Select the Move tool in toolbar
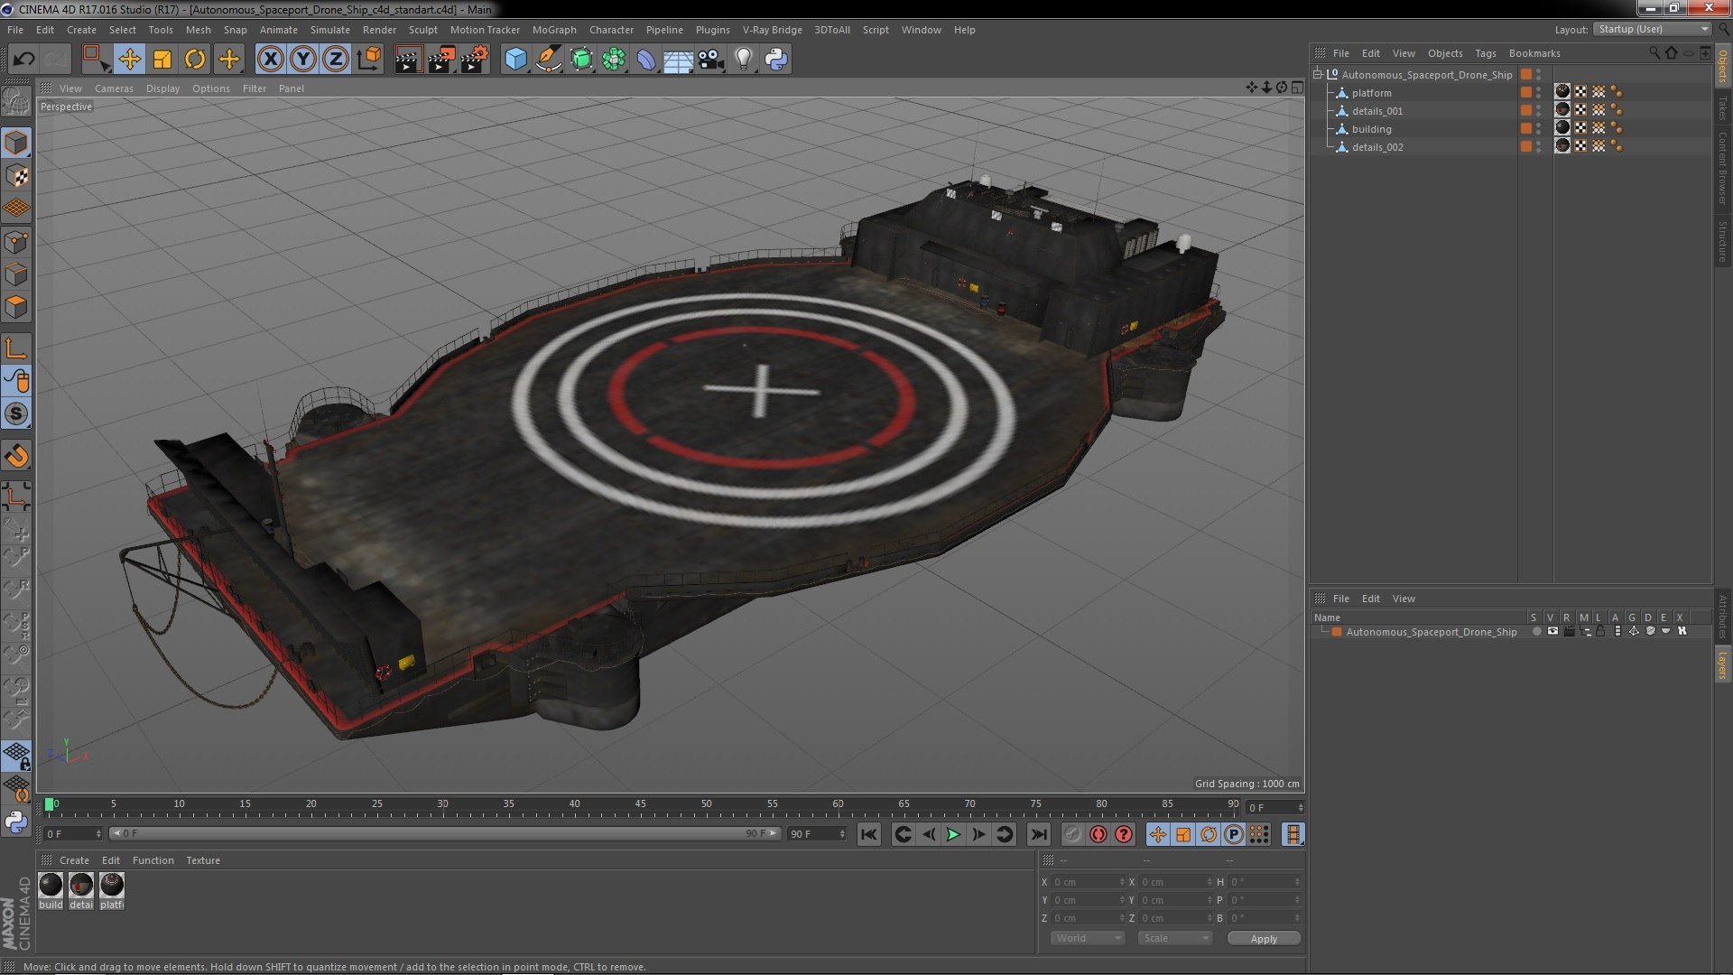The width and height of the screenshot is (1733, 975). (129, 60)
